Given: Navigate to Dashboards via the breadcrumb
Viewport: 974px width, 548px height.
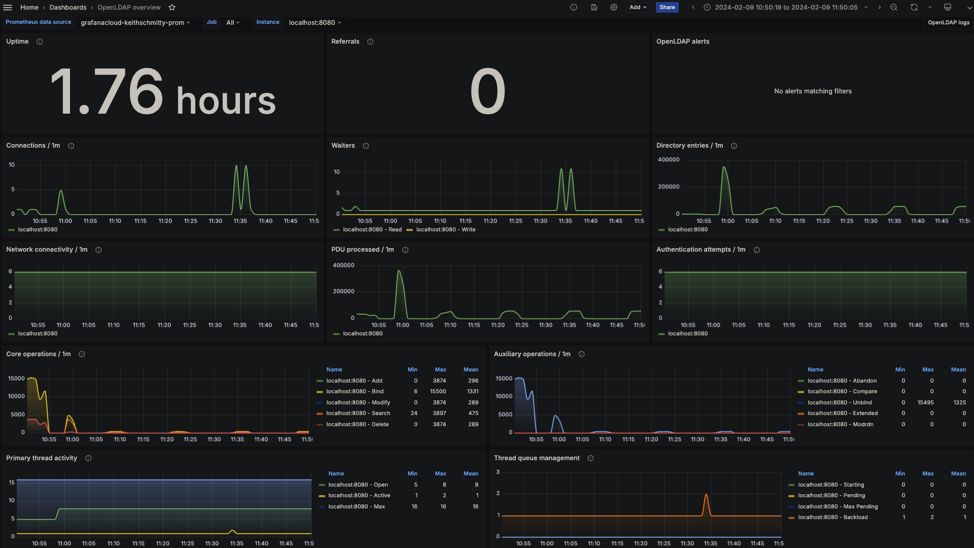Looking at the screenshot, I should pos(68,7).
